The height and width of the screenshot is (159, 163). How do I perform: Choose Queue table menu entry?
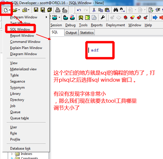pyautogui.click(x=19, y=118)
